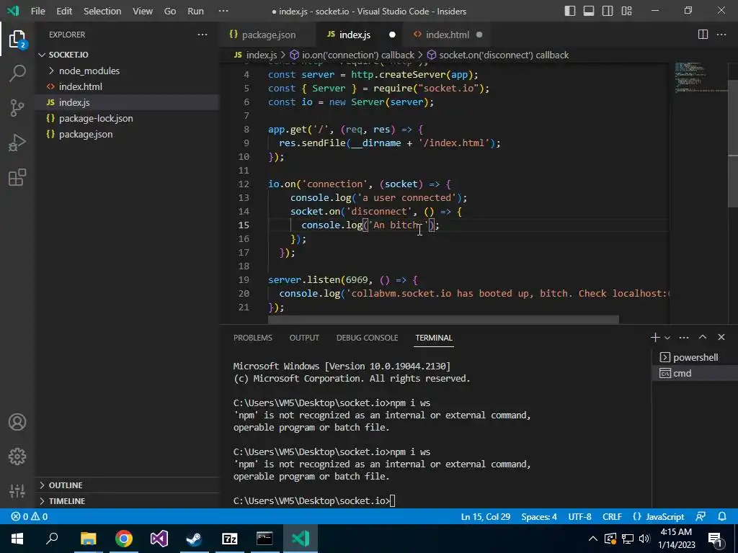Toggle Primary Side Bar layout icon
The image size is (738, 553).
(x=569, y=11)
